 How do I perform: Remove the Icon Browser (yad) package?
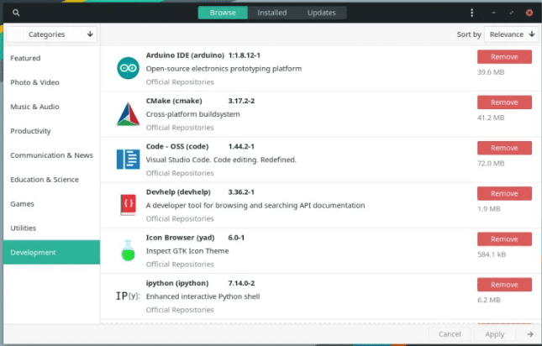[504, 239]
